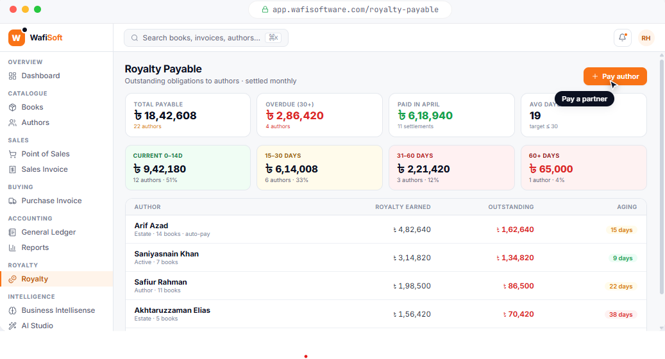Click the 9 days aging badge
This screenshot has height=359, width=665.
point(623,258)
